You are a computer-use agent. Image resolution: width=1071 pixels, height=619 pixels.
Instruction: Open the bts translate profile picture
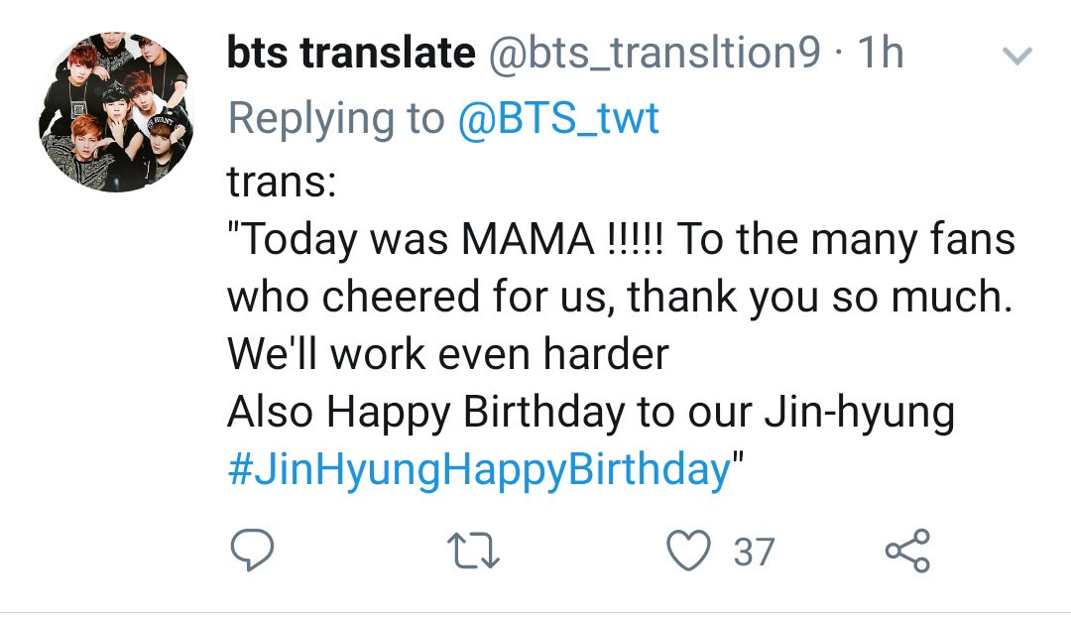(x=116, y=112)
